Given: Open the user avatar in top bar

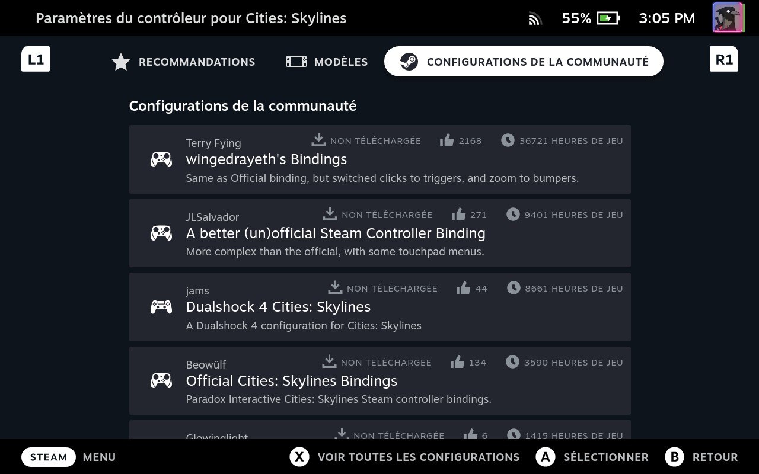Looking at the screenshot, I should tap(728, 18).
